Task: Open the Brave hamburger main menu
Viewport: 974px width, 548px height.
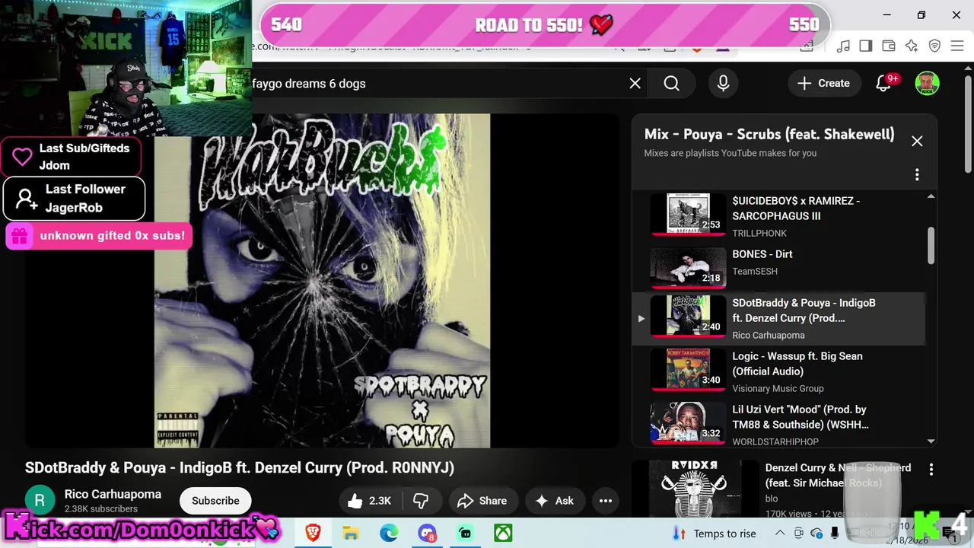Action: (x=958, y=46)
